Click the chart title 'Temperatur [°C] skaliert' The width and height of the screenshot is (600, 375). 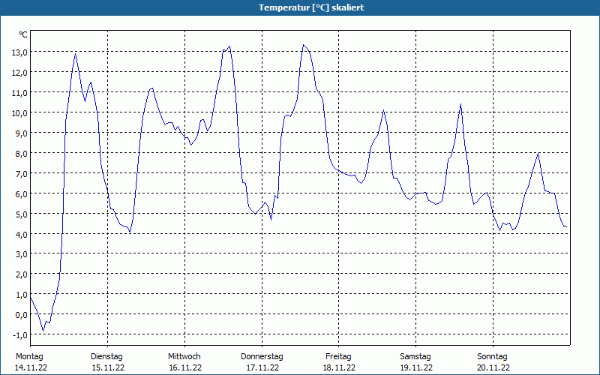tap(311, 7)
